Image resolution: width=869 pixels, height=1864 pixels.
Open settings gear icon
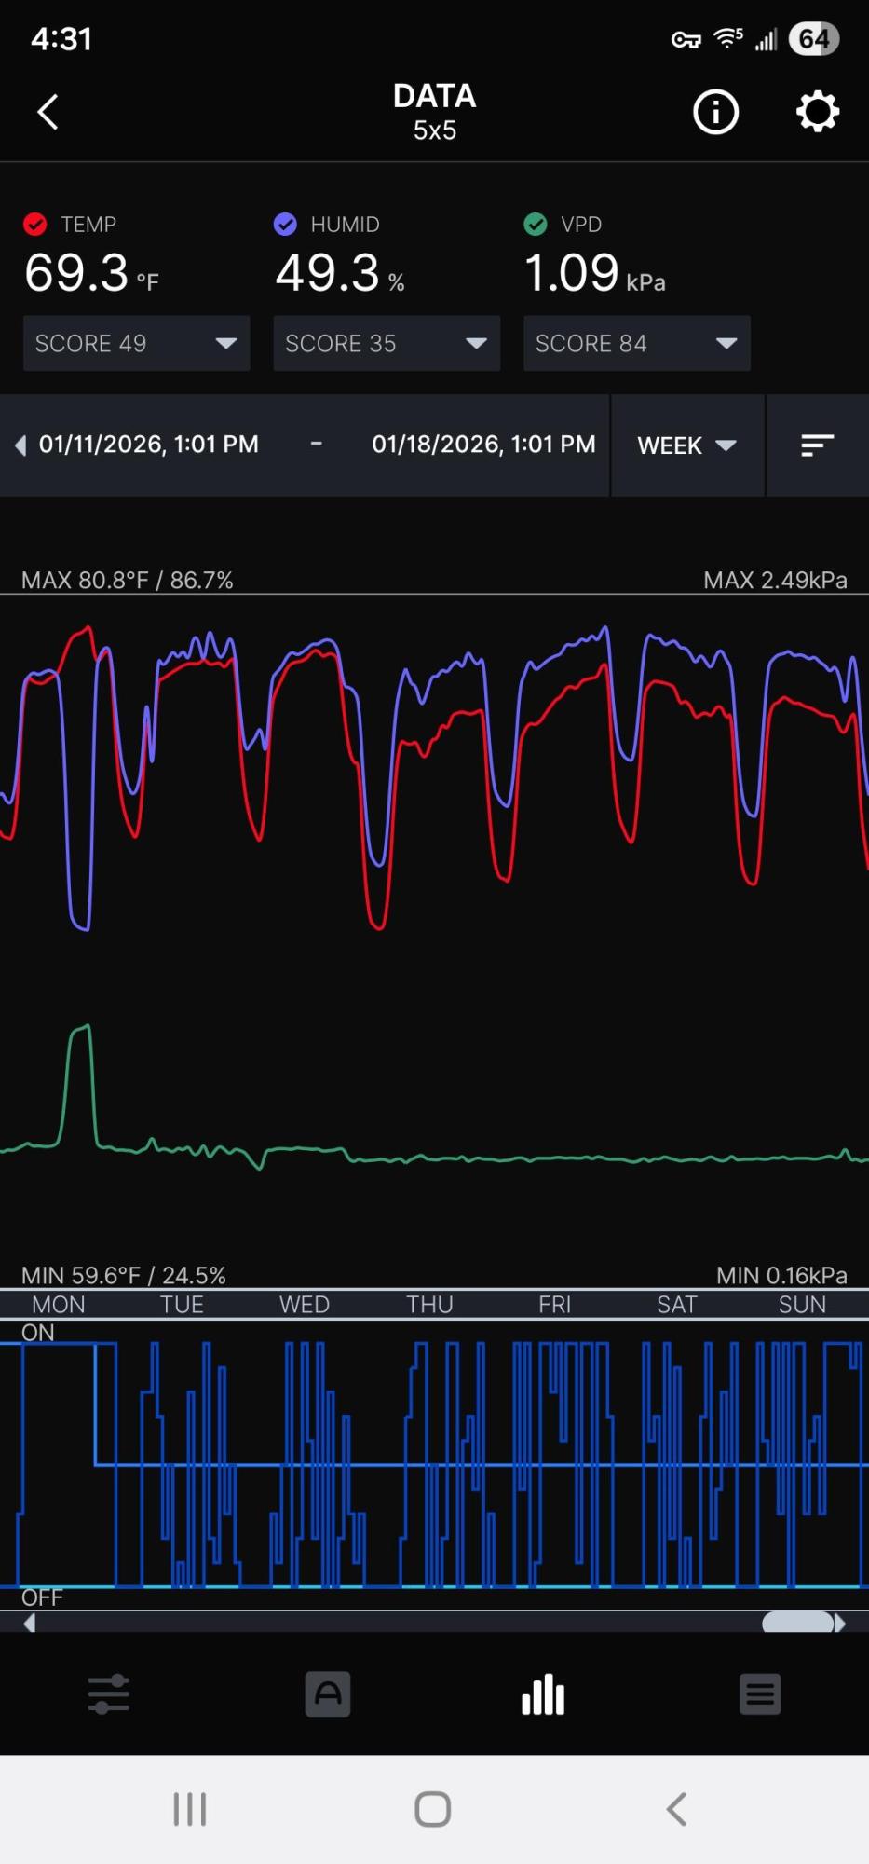(x=817, y=112)
